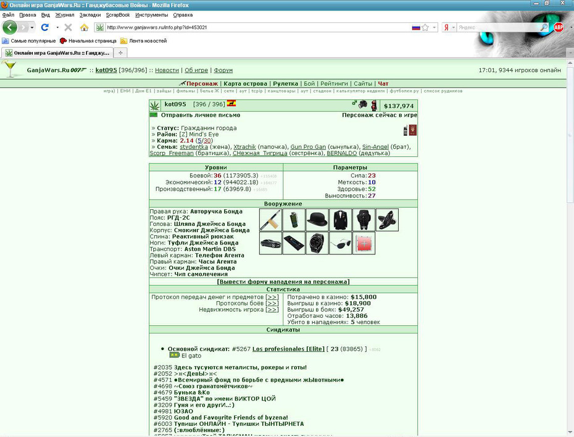Viewport: 574px width, 437px height.
Task: Click the green envelope message icon
Action: (154, 115)
